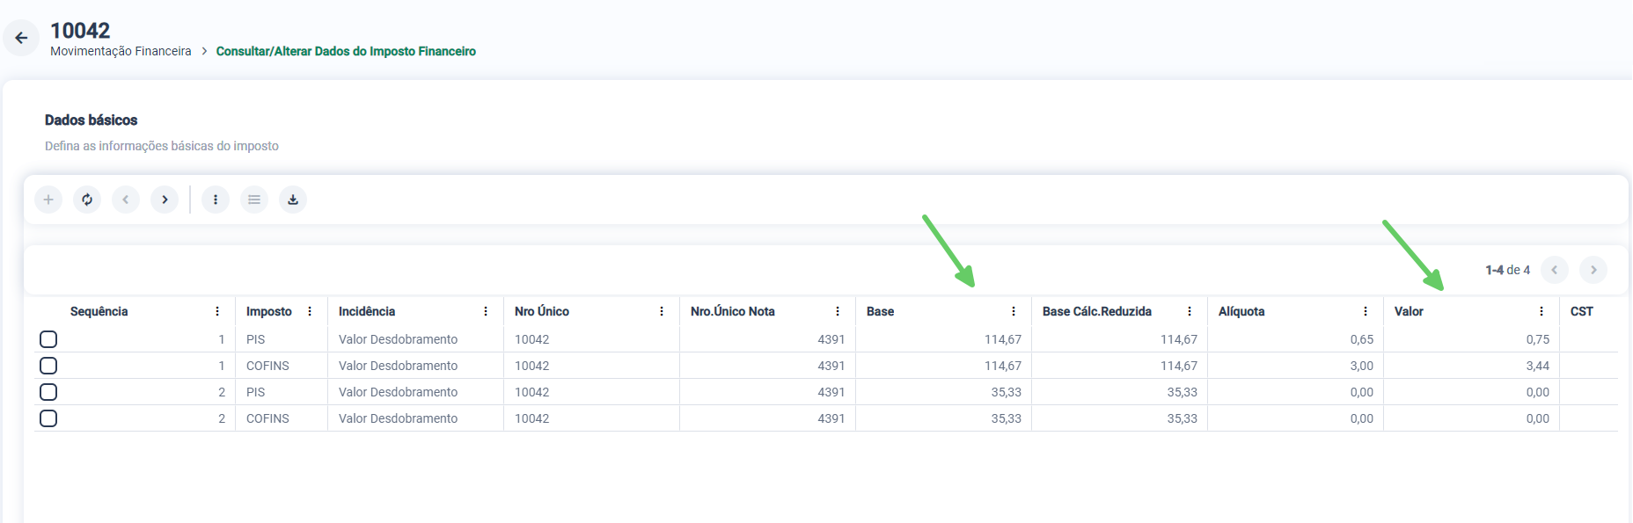The width and height of the screenshot is (1633, 523).
Task: Click the Alíquota cell showing 0,65
Action: tap(1362, 339)
